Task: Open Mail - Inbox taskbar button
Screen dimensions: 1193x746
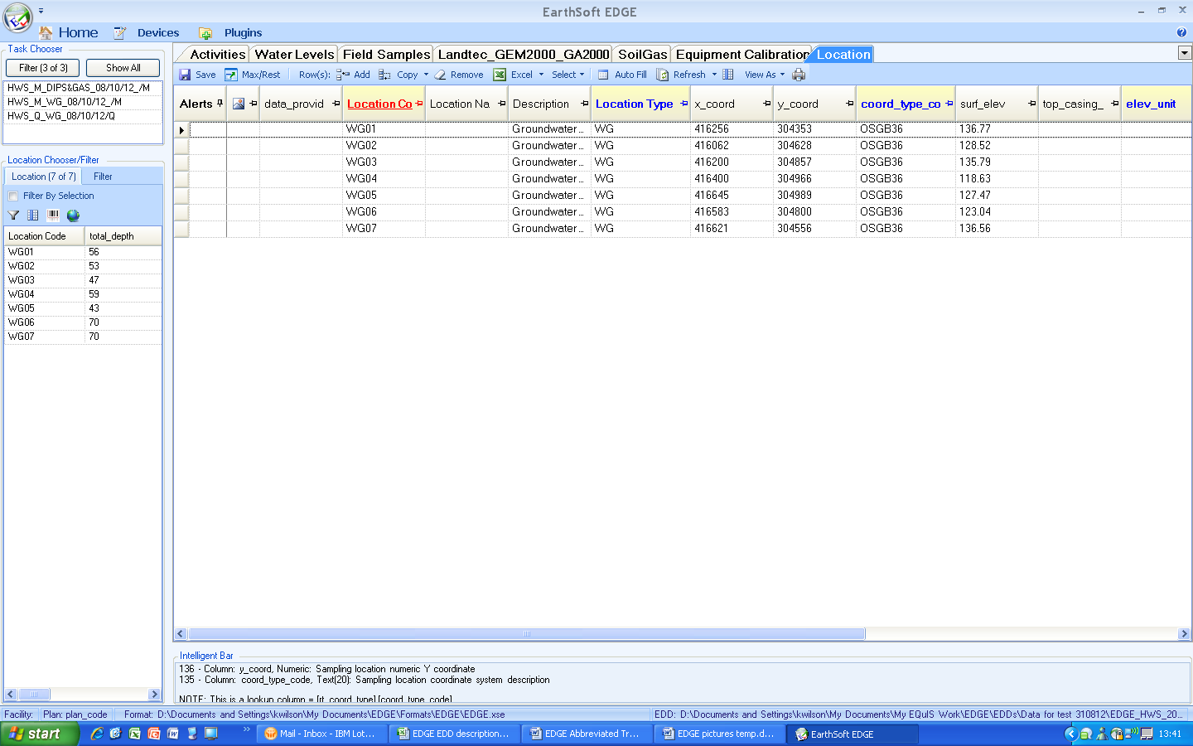Action: (321, 734)
